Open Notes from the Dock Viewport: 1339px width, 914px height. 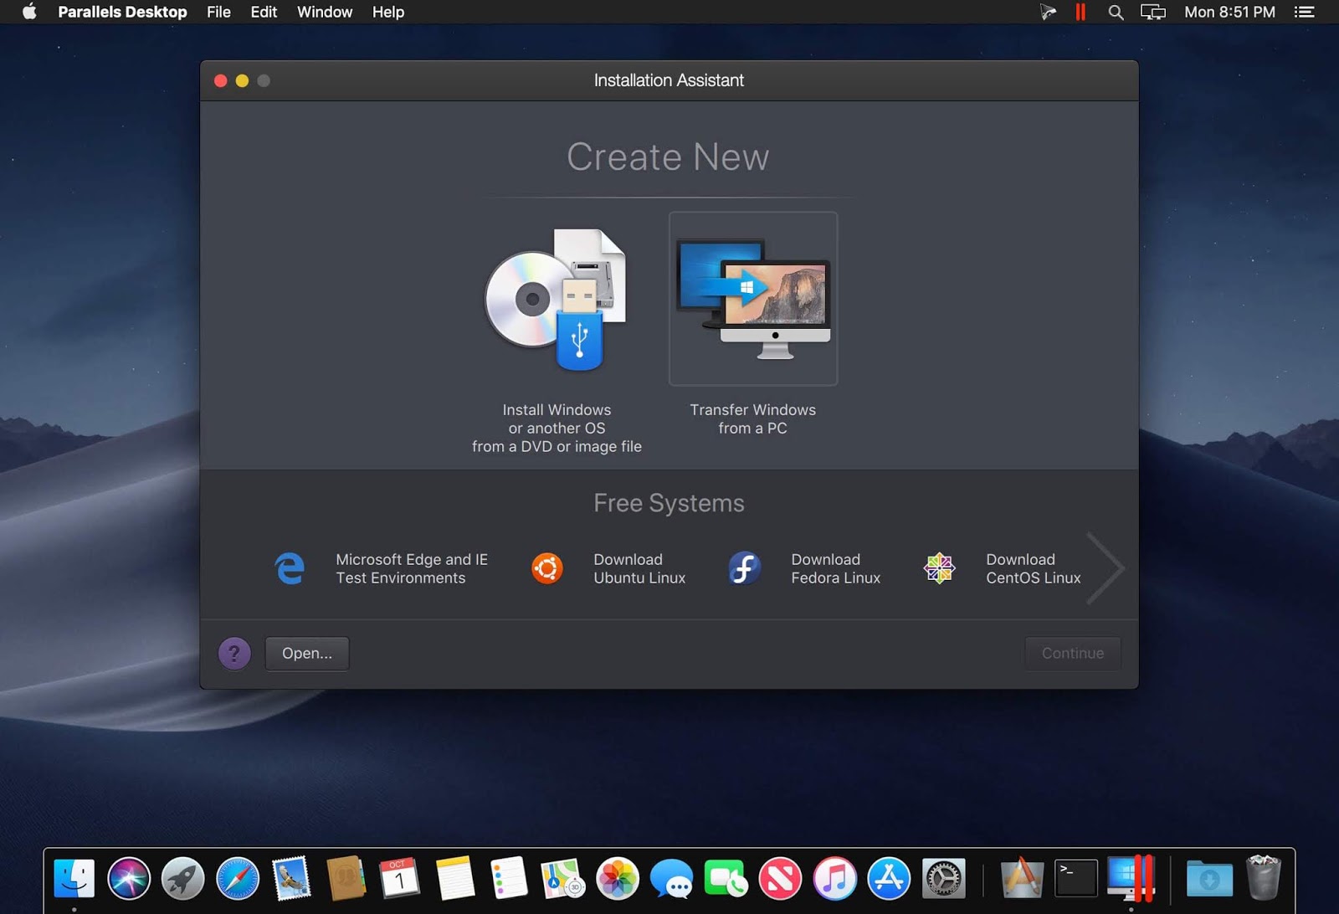(x=454, y=878)
